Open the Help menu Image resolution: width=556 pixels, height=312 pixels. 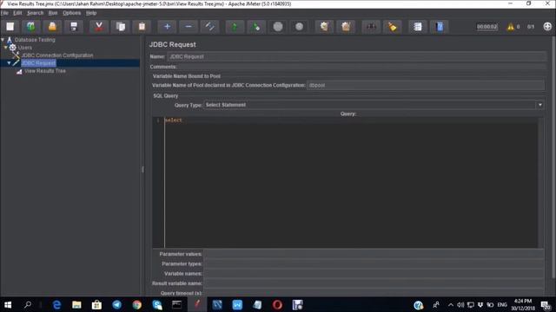coord(91,13)
